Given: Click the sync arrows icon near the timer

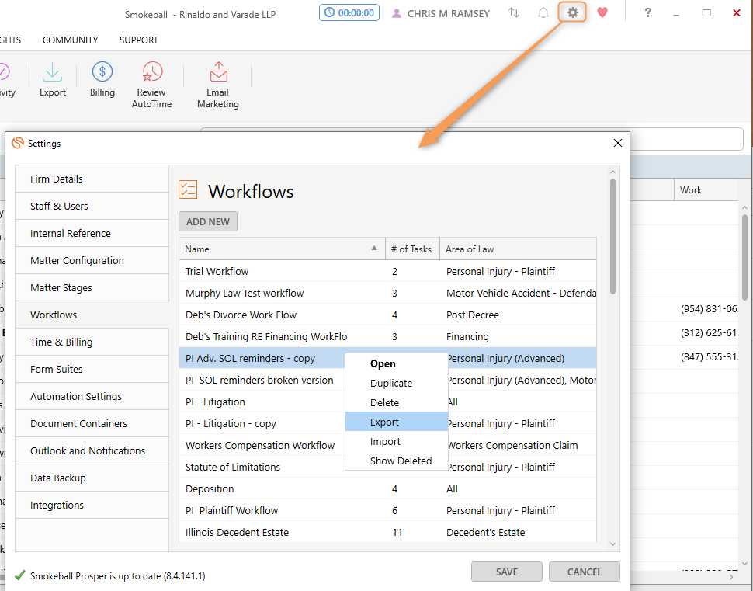Looking at the screenshot, I should pos(513,12).
